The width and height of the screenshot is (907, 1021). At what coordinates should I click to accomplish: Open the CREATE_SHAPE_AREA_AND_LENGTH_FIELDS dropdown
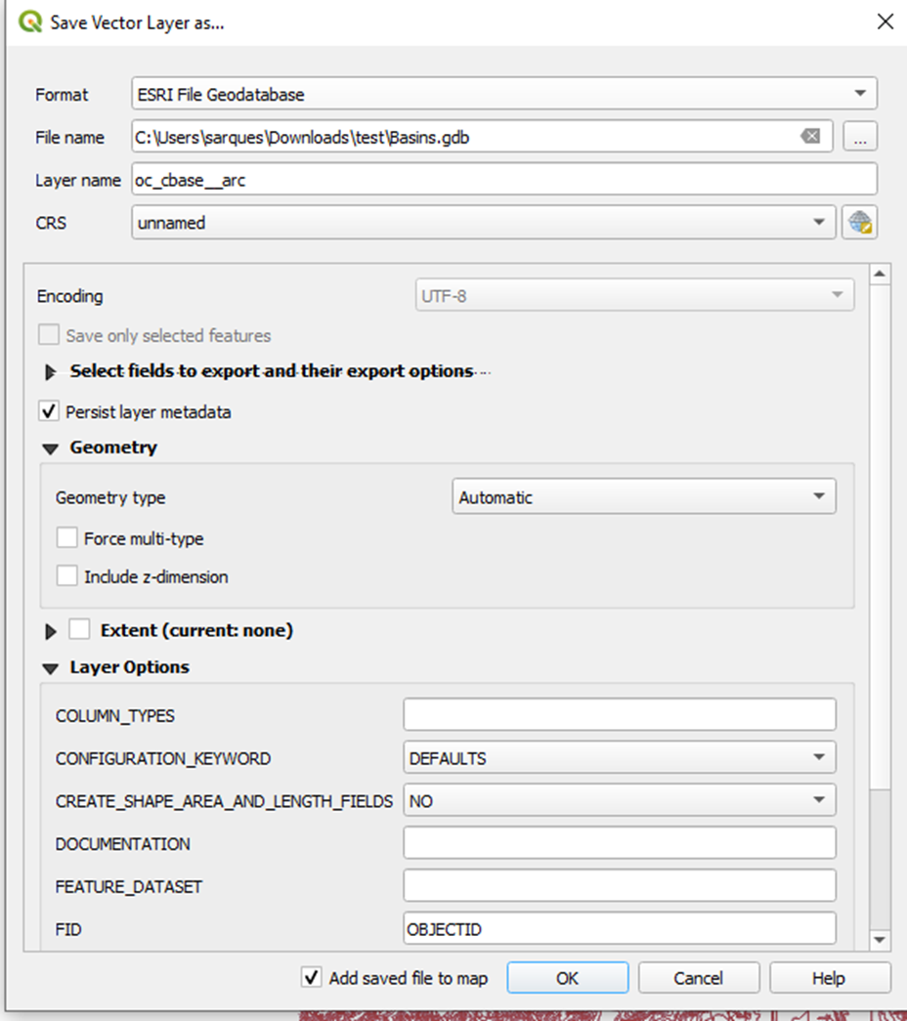(x=619, y=800)
